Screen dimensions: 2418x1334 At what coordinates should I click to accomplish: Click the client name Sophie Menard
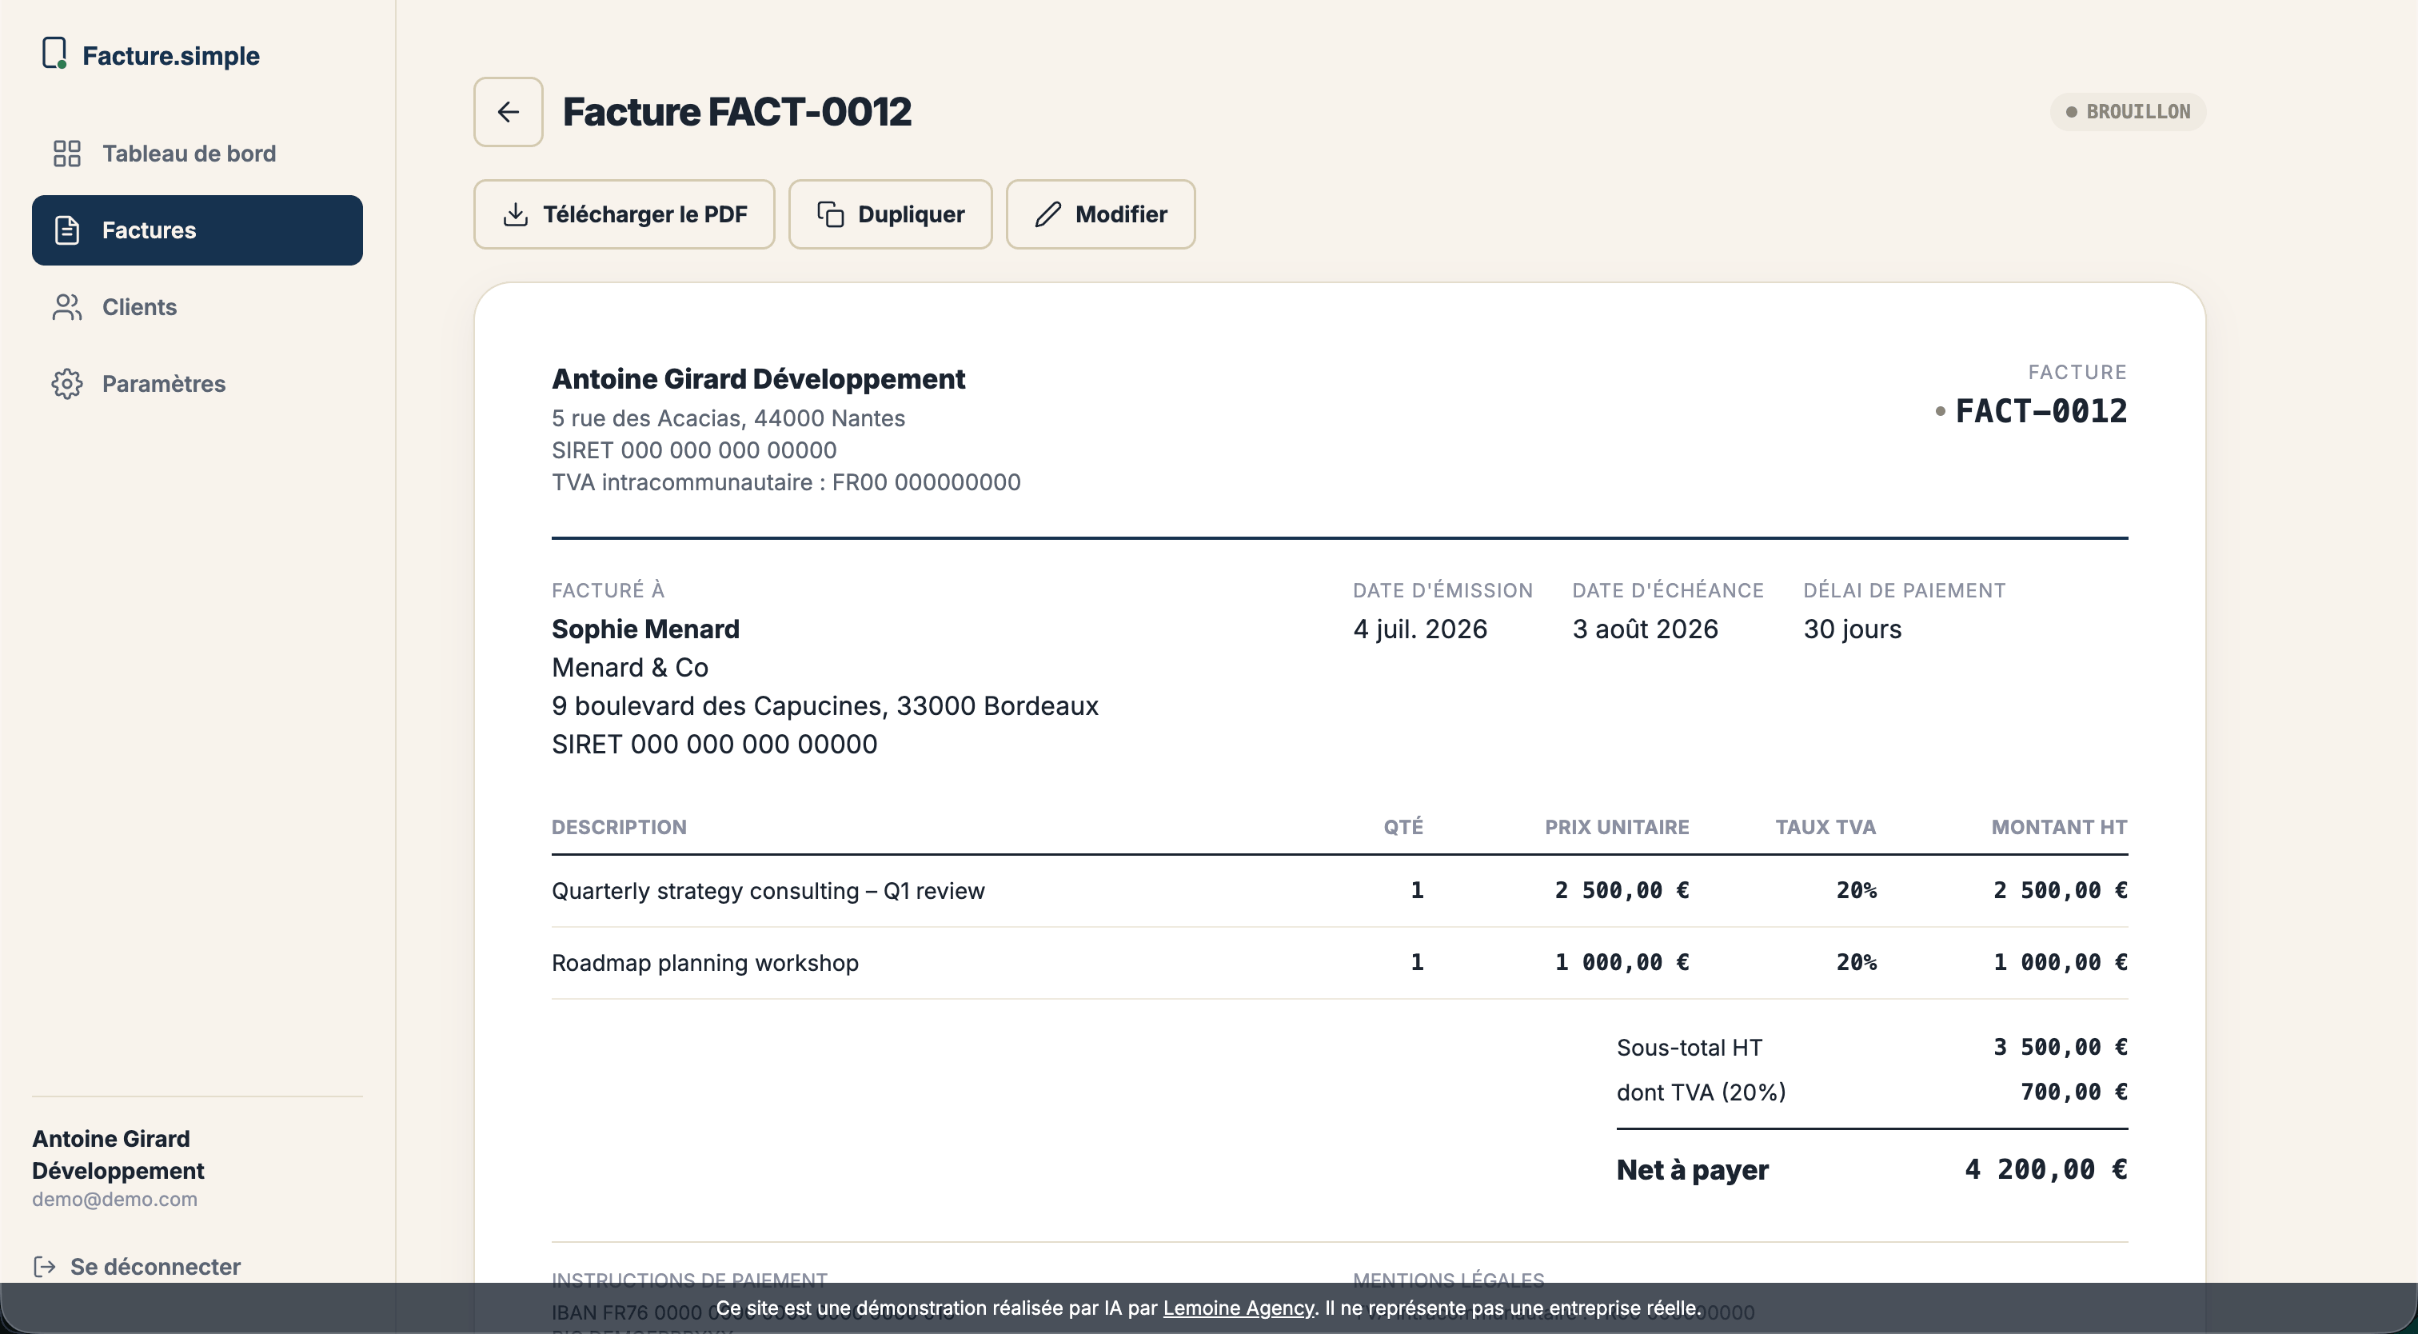[x=646, y=629]
